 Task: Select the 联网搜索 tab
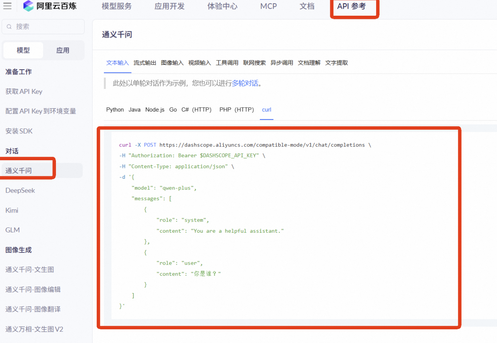click(255, 63)
